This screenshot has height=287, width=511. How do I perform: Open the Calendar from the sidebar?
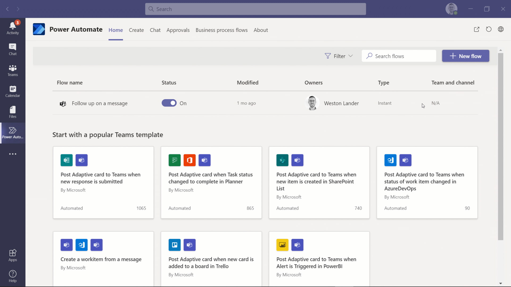pos(13,91)
